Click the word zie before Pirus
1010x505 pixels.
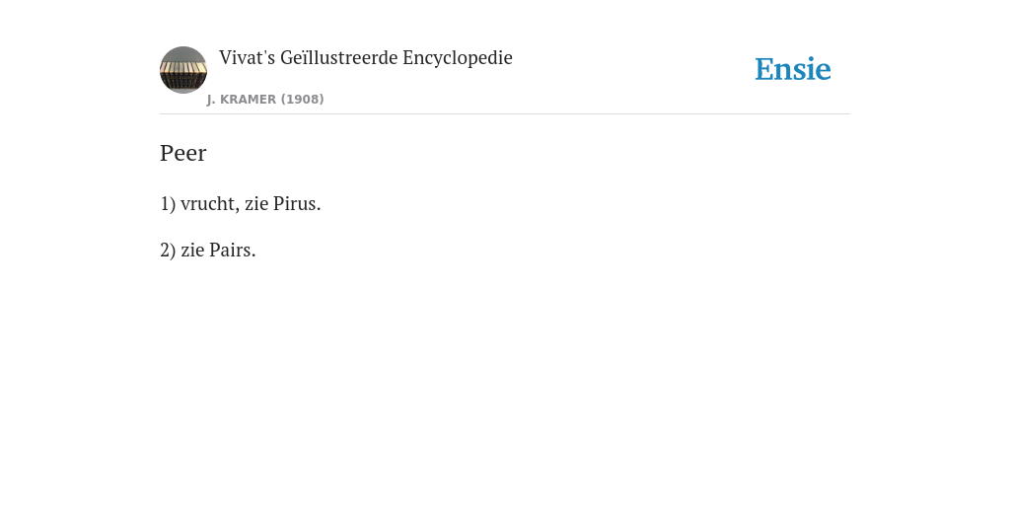[x=256, y=203]
